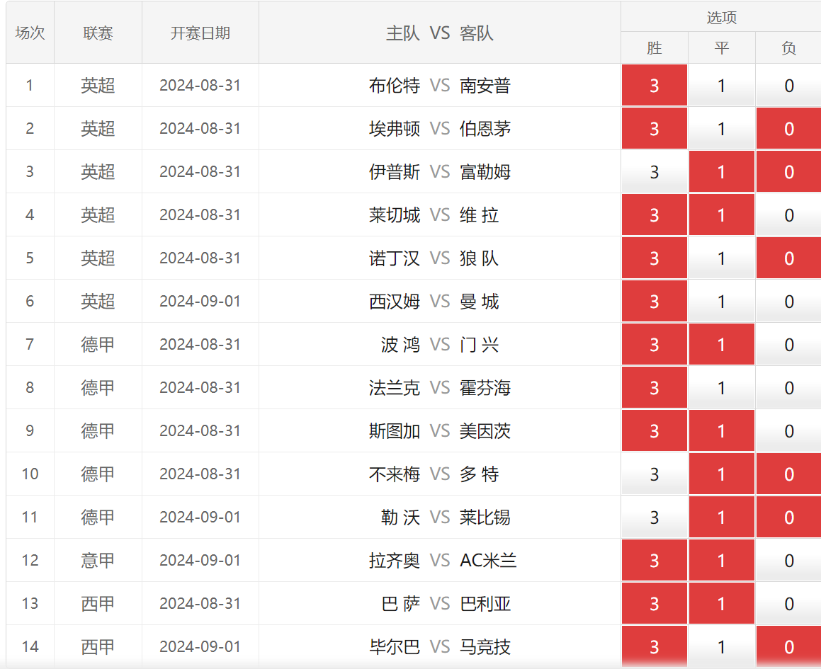821x669 pixels.
Task: Select 负 (0) for 西汉姆 VS 曼城
Action: point(789,301)
